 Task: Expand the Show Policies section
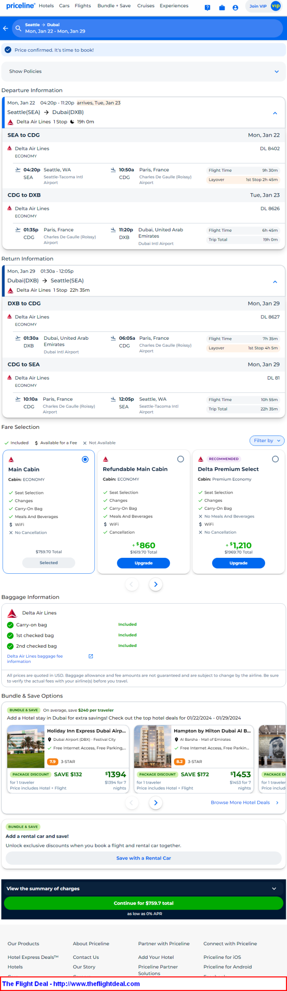click(x=143, y=72)
